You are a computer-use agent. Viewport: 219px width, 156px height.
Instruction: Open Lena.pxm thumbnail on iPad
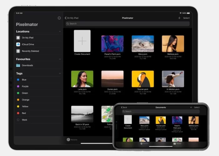pyautogui.click(x=82, y=79)
